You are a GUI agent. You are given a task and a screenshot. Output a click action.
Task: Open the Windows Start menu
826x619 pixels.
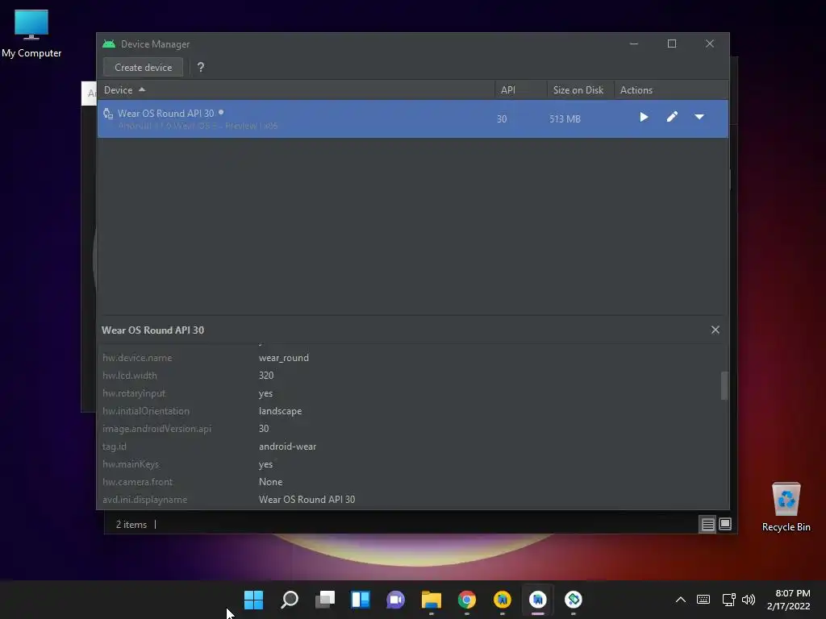(x=253, y=600)
